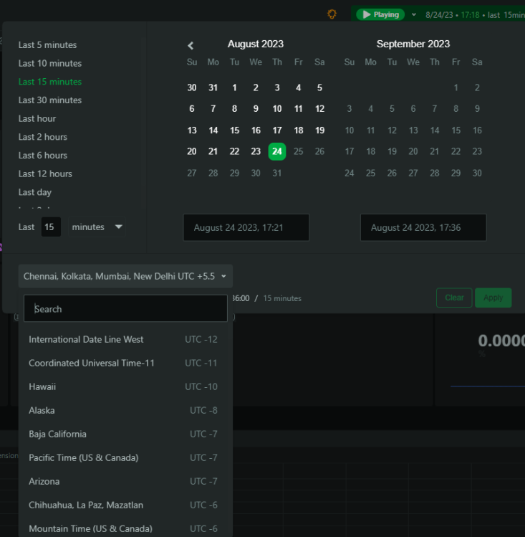This screenshot has width=525, height=537.
Task: Select Last 5 minutes preset
Action: click(47, 45)
